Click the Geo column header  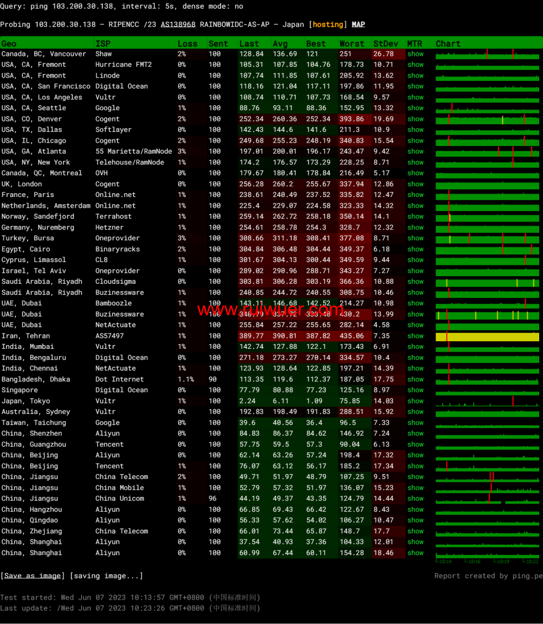[x=9, y=43]
